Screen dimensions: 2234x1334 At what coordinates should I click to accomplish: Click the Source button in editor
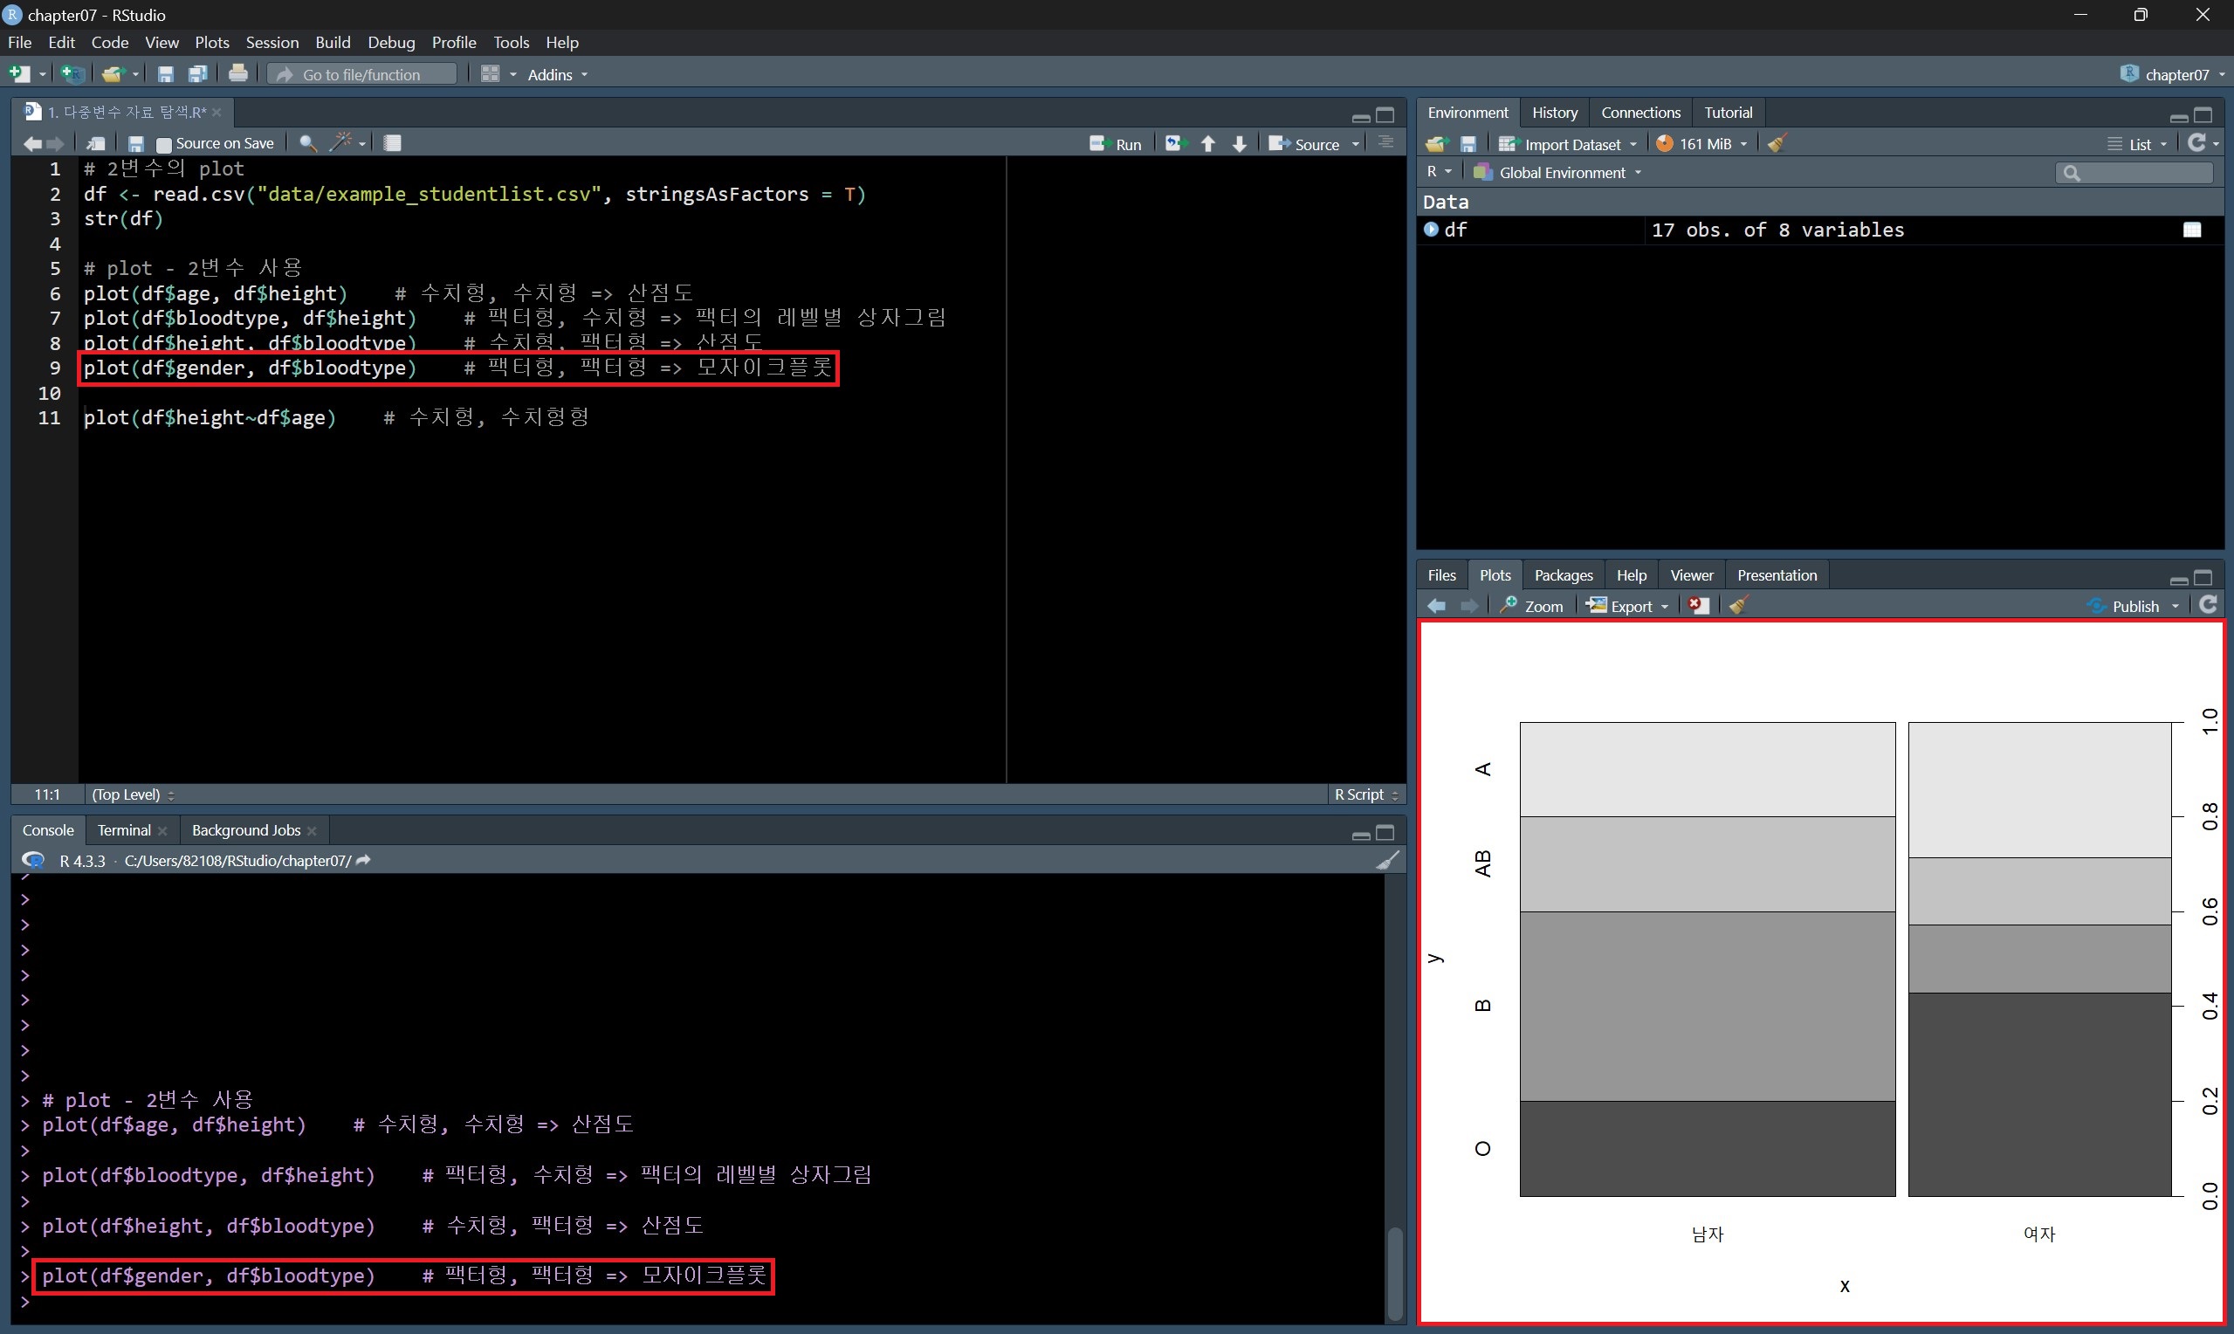pyautogui.click(x=1306, y=144)
